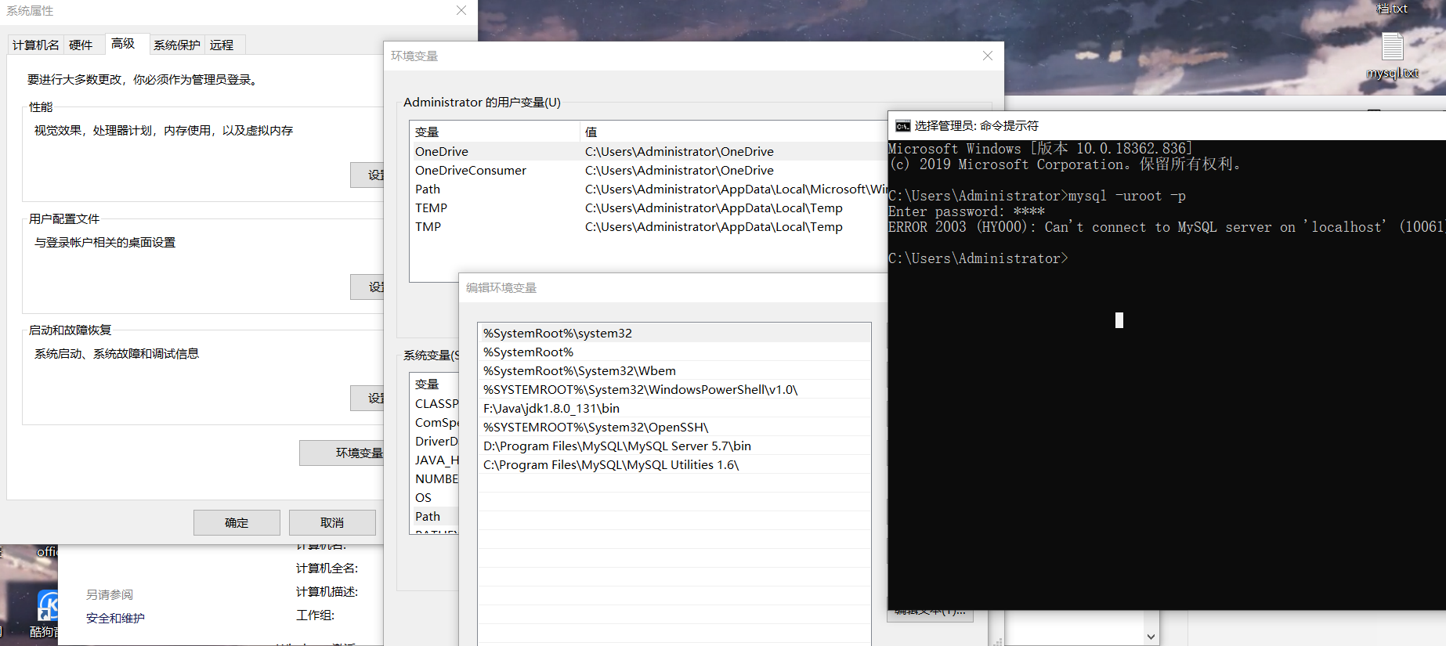Close the System Properties window
The width and height of the screenshot is (1446, 646).
click(461, 10)
